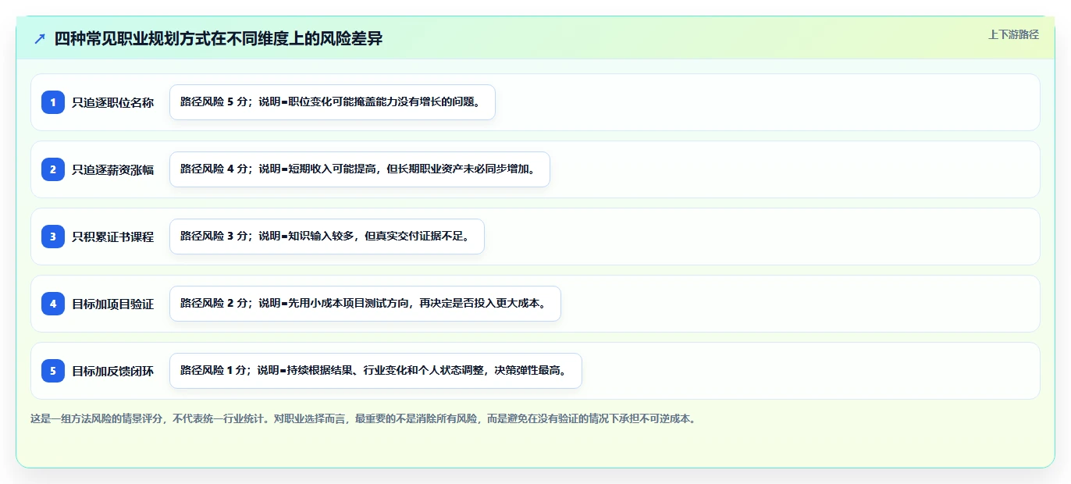Click the title 四种常见职业规划方式在不同维度上的风险差异
1071x484 pixels.
pos(219,39)
